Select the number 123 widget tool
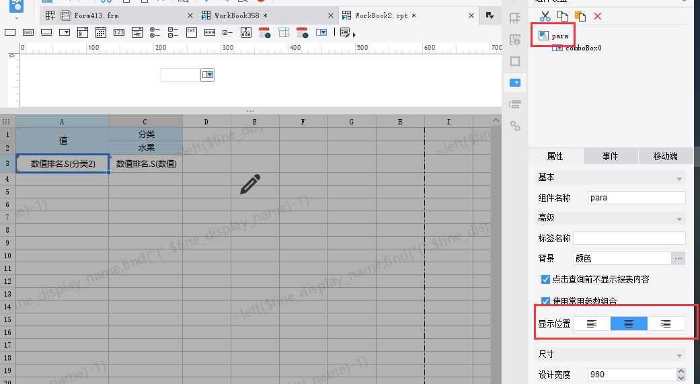 [119, 32]
